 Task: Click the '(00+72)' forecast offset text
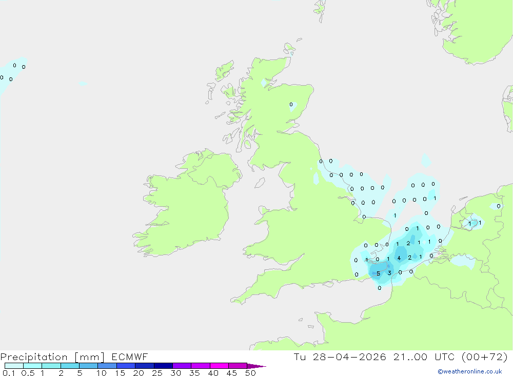(x=485, y=357)
